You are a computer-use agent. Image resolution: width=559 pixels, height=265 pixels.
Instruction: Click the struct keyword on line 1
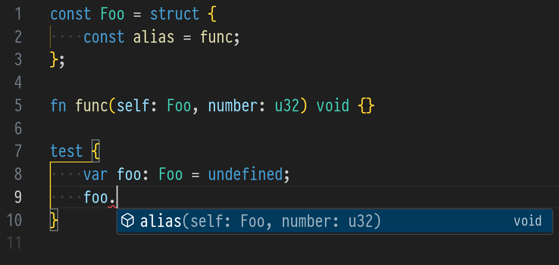click(174, 14)
